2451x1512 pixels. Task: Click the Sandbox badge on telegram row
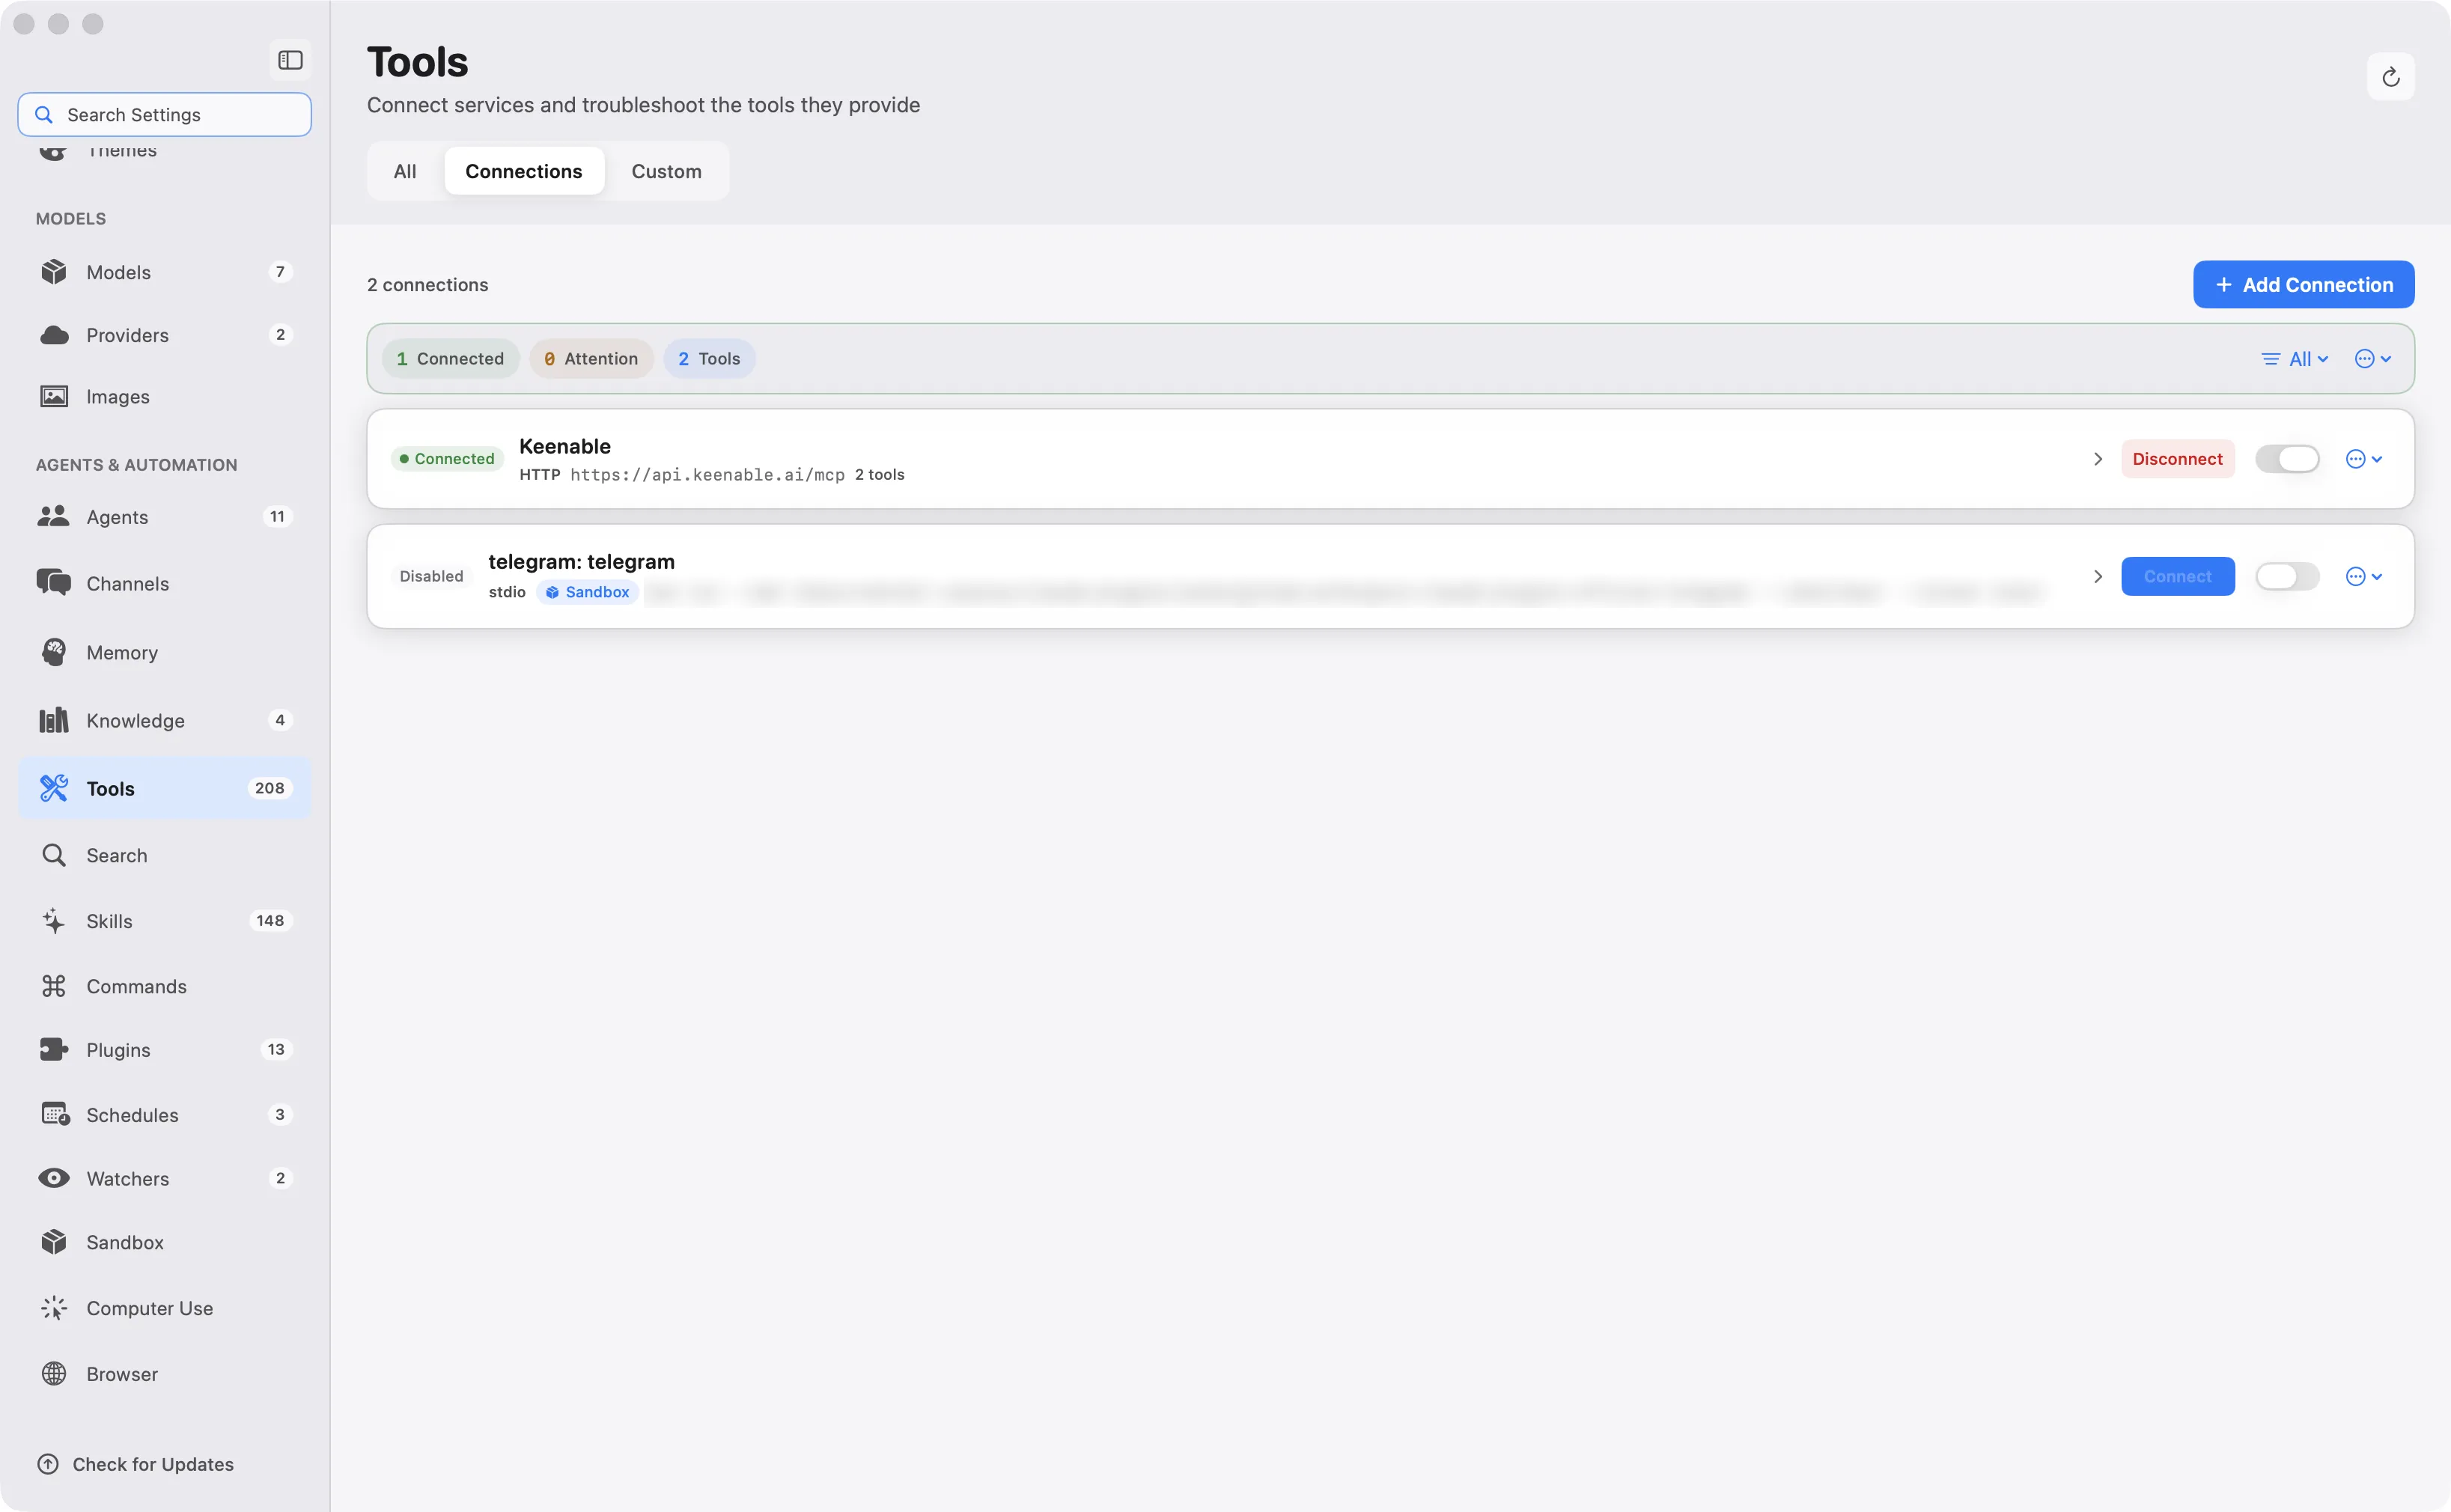[588, 592]
